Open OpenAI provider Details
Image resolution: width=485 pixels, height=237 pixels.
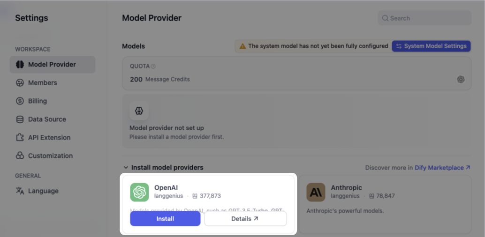pos(245,219)
